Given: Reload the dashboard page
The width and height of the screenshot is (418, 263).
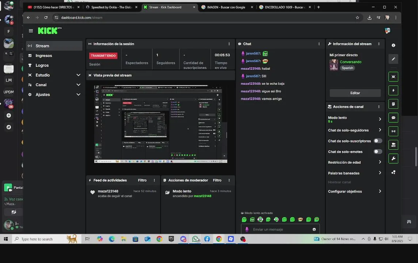Looking at the screenshot, I should point(46,18).
